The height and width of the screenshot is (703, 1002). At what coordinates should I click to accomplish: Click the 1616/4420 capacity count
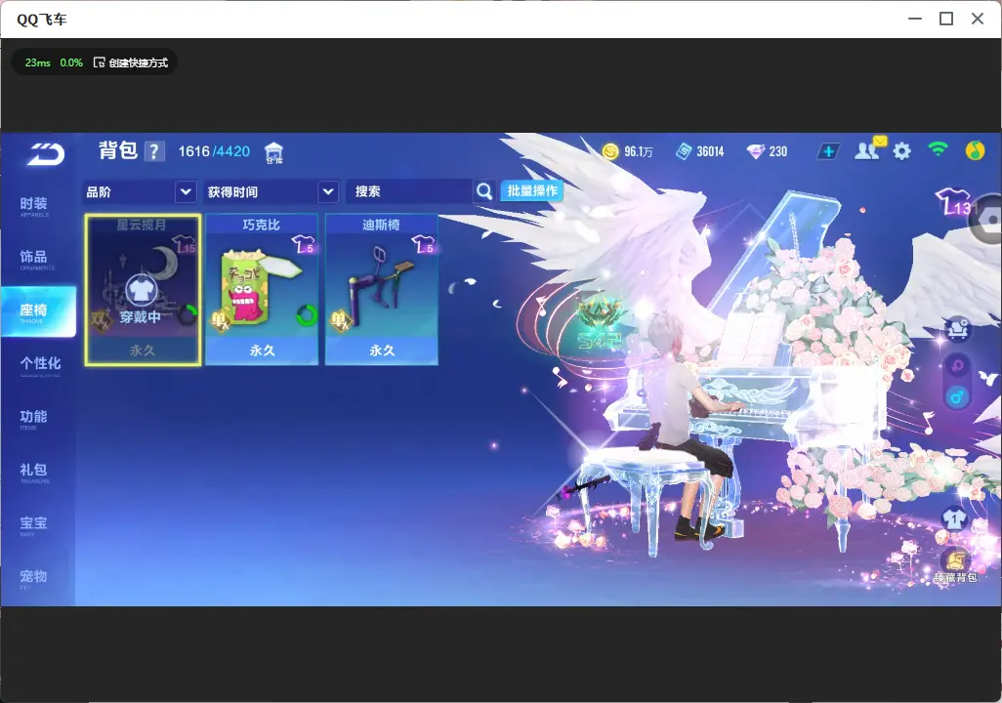(214, 151)
